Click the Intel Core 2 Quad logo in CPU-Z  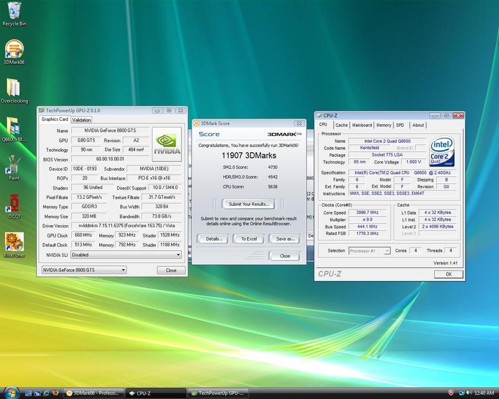[x=442, y=151]
